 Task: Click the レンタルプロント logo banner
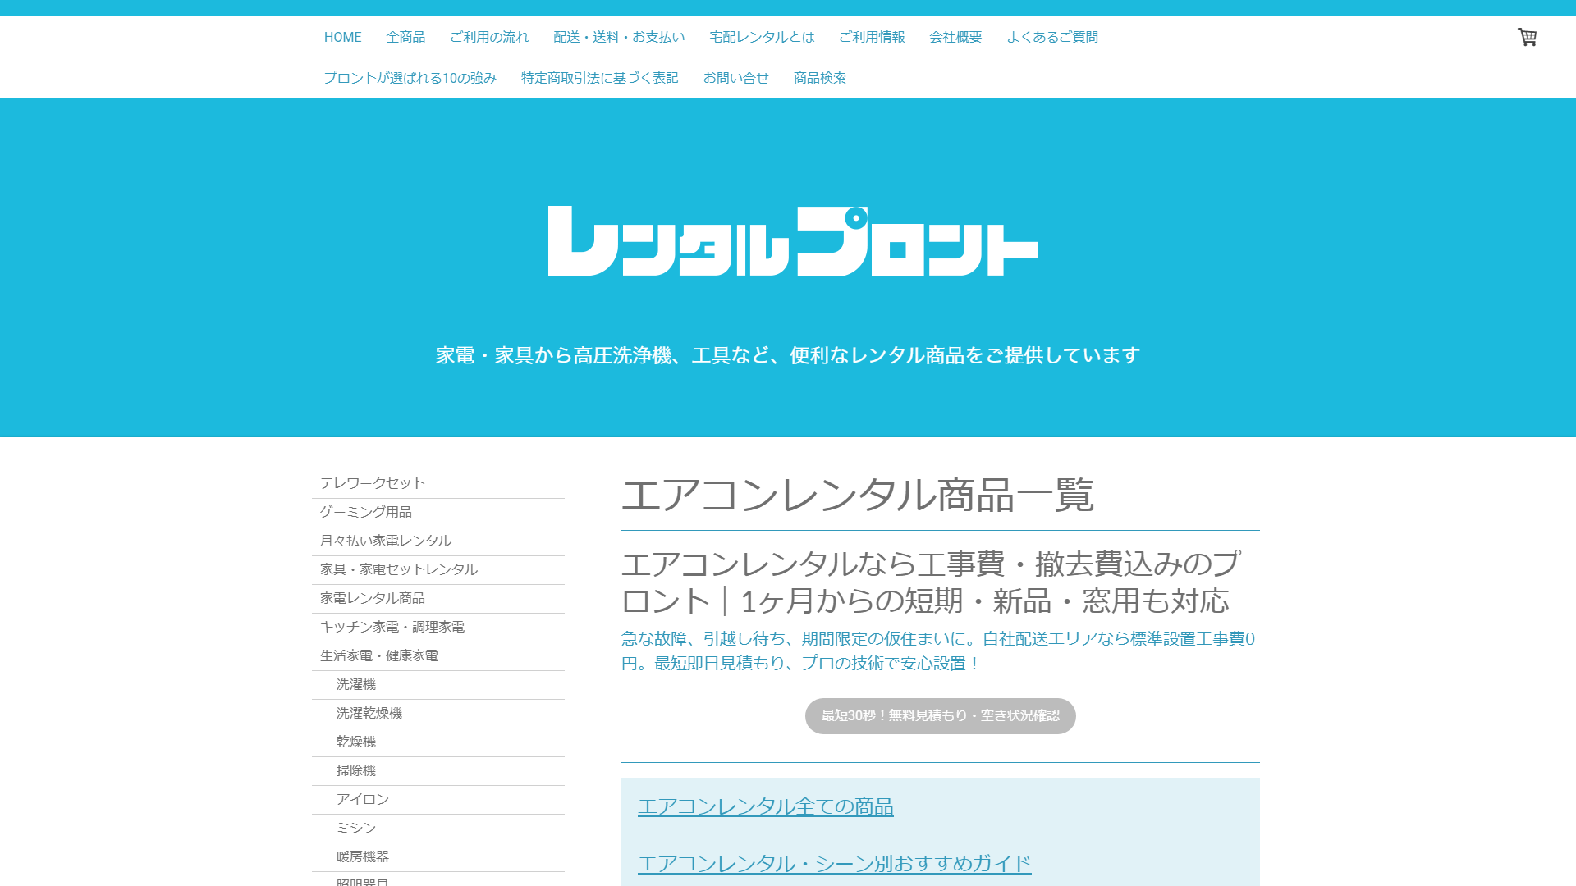pyautogui.click(x=793, y=241)
